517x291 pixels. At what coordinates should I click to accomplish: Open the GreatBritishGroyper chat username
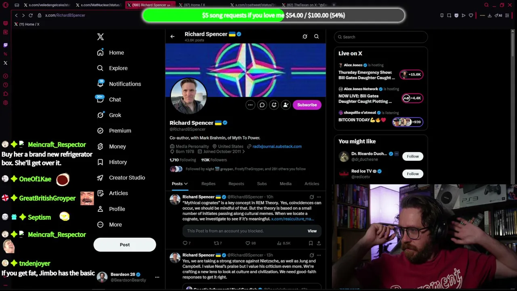(47, 198)
